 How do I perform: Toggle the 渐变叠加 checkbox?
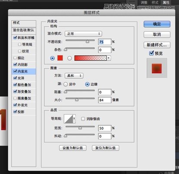(15, 92)
